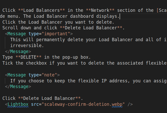
Task: Click the closing Message tag after the note text
Action: pos(18,86)
